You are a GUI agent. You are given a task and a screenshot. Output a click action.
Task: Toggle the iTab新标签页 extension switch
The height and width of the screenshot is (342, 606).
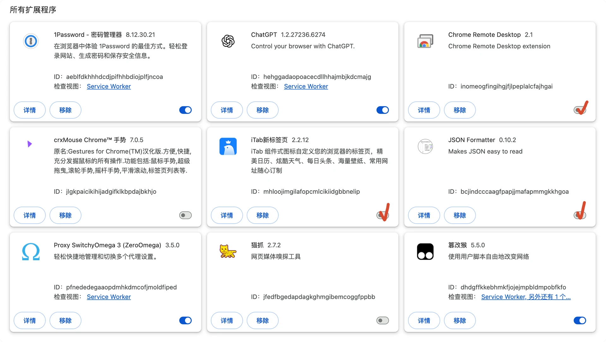(383, 215)
